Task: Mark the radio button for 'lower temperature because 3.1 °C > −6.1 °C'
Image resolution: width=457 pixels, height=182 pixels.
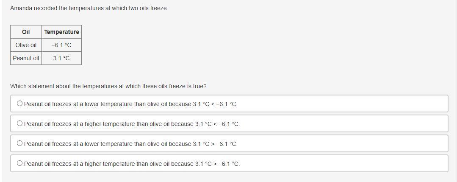Action: [x=19, y=143]
